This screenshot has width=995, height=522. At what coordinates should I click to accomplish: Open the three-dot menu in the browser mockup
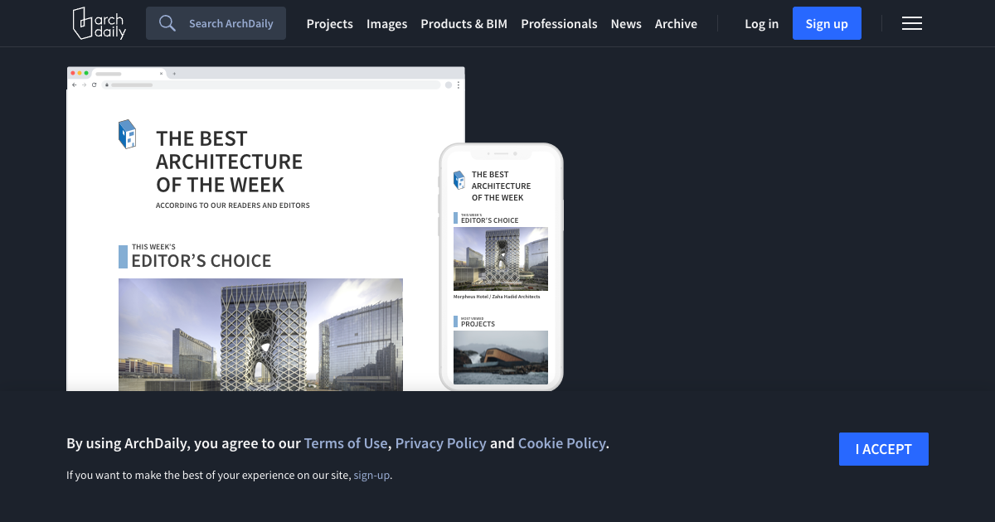tap(459, 85)
